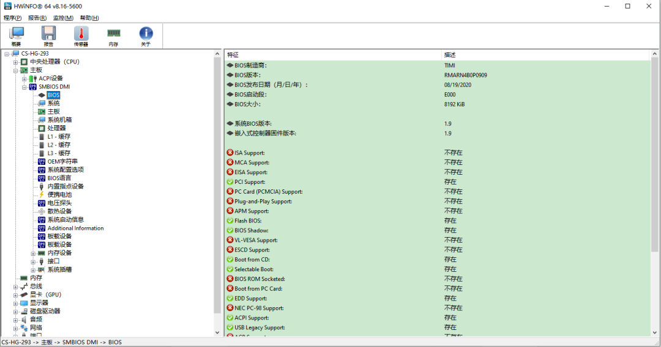Select the 电压探头 tree item
Image resolution: width=661 pixels, height=347 pixels.
point(59,203)
